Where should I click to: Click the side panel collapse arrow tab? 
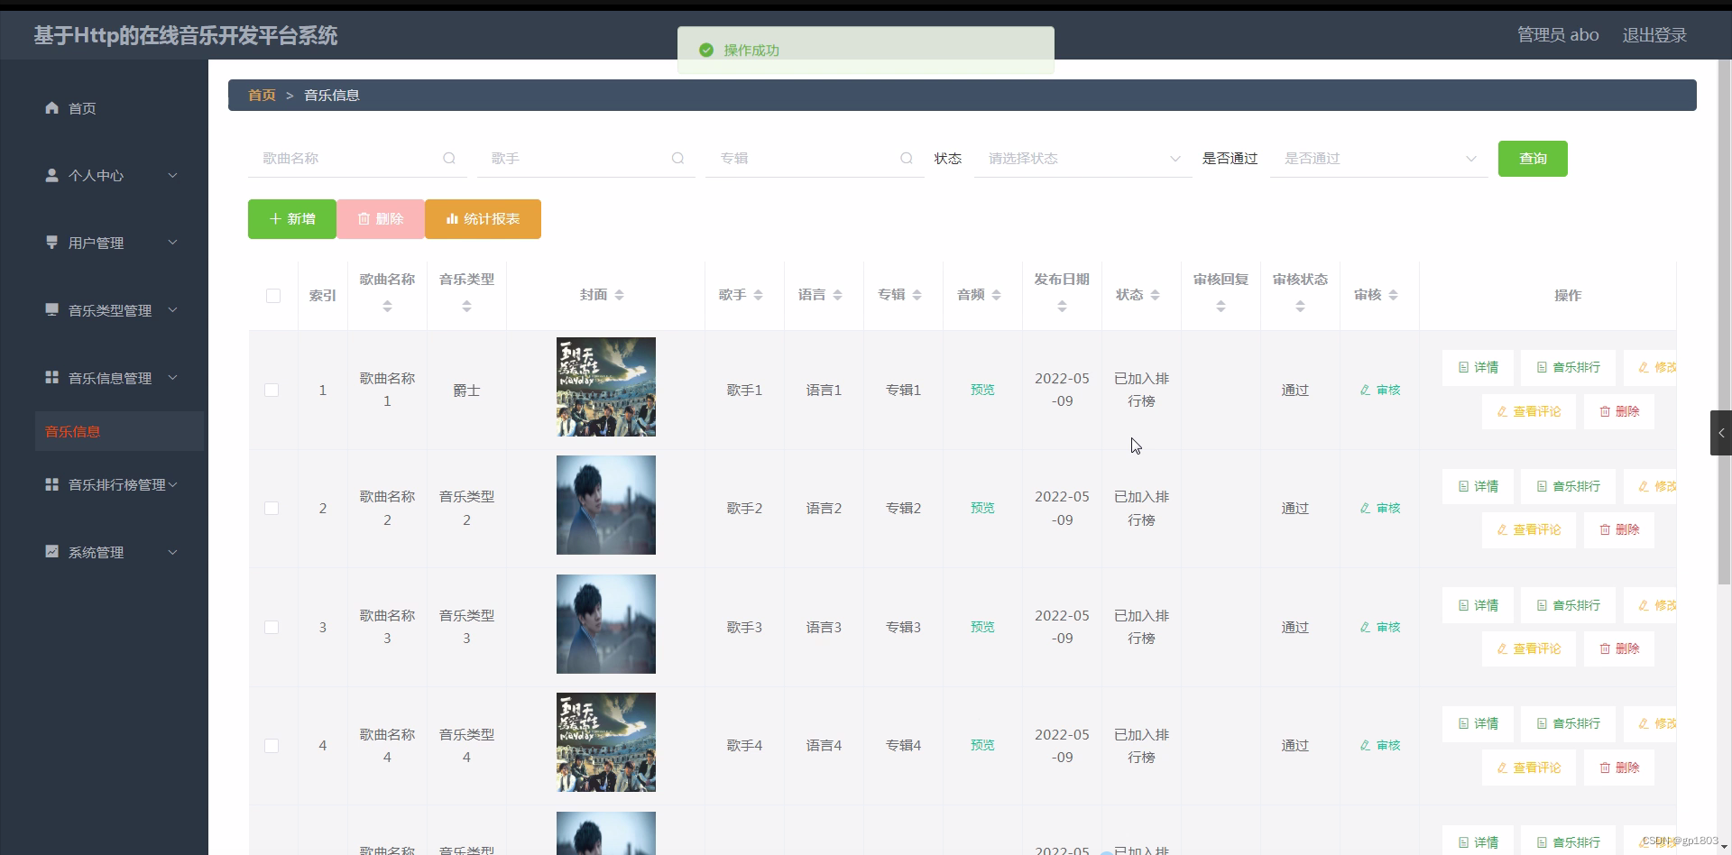click(1720, 433)
